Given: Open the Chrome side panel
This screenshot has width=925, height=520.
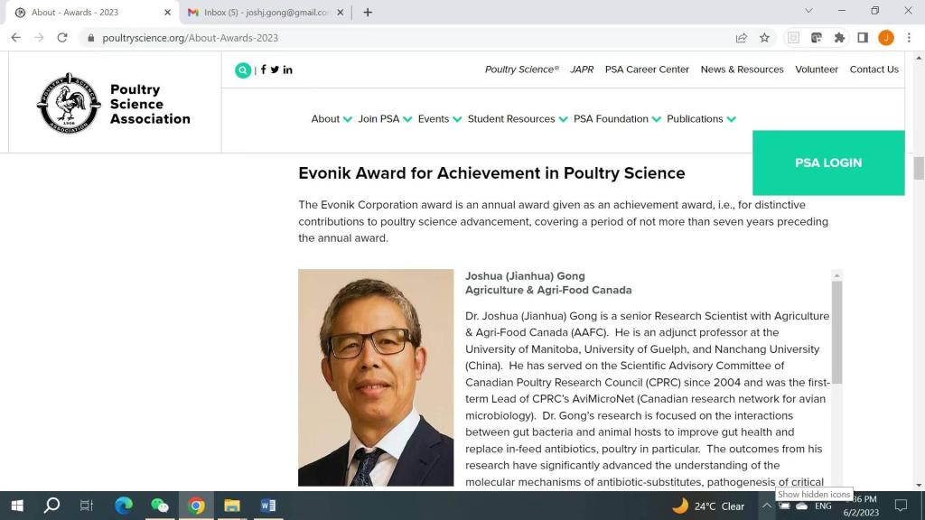Looking at the screenshot, I should (863, 38).
